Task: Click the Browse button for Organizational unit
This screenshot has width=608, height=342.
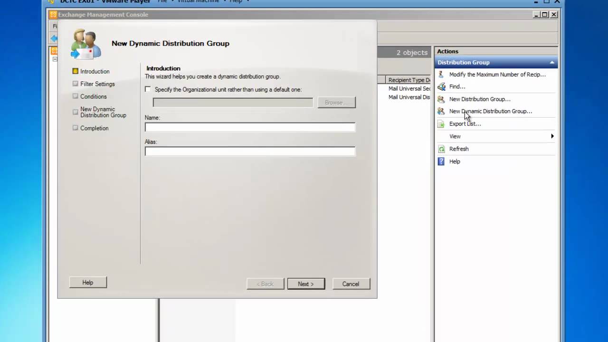Action: tap(336, 102)
